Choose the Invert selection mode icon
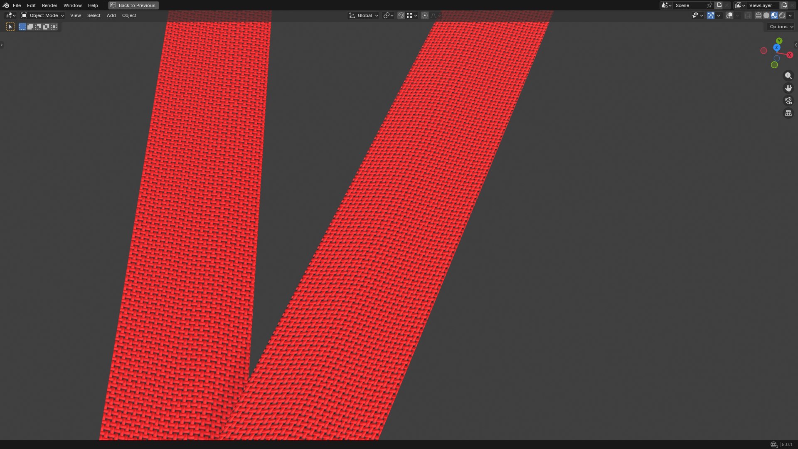This screenshot has width=798, height=449. coord(46,27)
